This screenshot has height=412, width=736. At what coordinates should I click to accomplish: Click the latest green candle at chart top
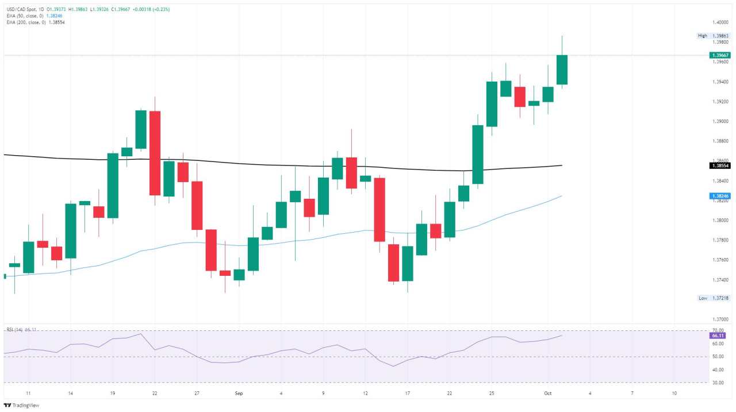tap(562, 70)
